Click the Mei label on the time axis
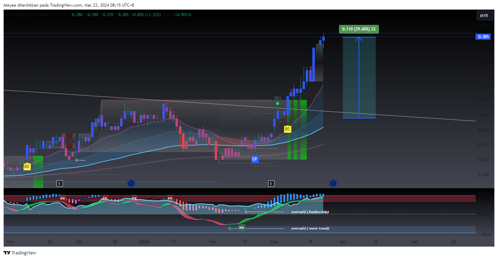Viewport: 498px width, 259px height. point(415,241)
